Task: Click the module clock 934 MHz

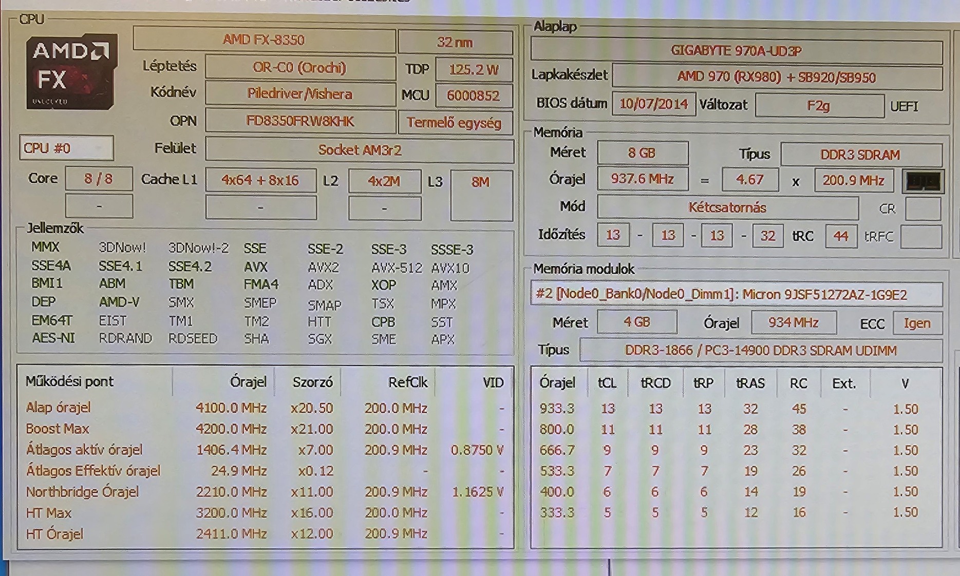Action: tap(794, 322)
